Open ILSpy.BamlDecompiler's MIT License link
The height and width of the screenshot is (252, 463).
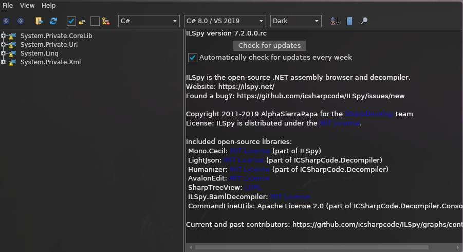[x=290, y=197]
